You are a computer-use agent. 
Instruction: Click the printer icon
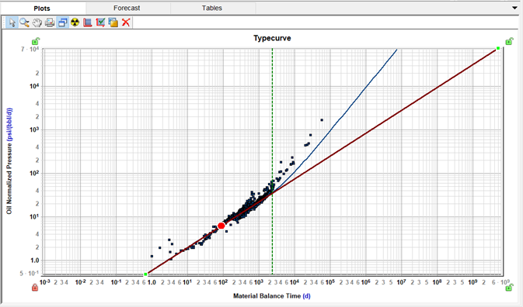50,22
